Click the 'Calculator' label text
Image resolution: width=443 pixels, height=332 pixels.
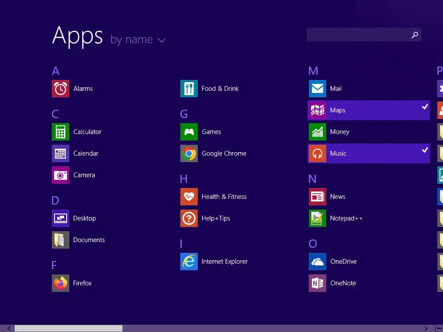tap(87, 132)
